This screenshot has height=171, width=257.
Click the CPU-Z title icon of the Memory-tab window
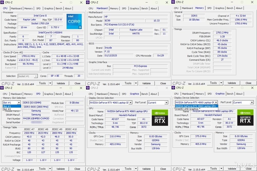(173, 2)
